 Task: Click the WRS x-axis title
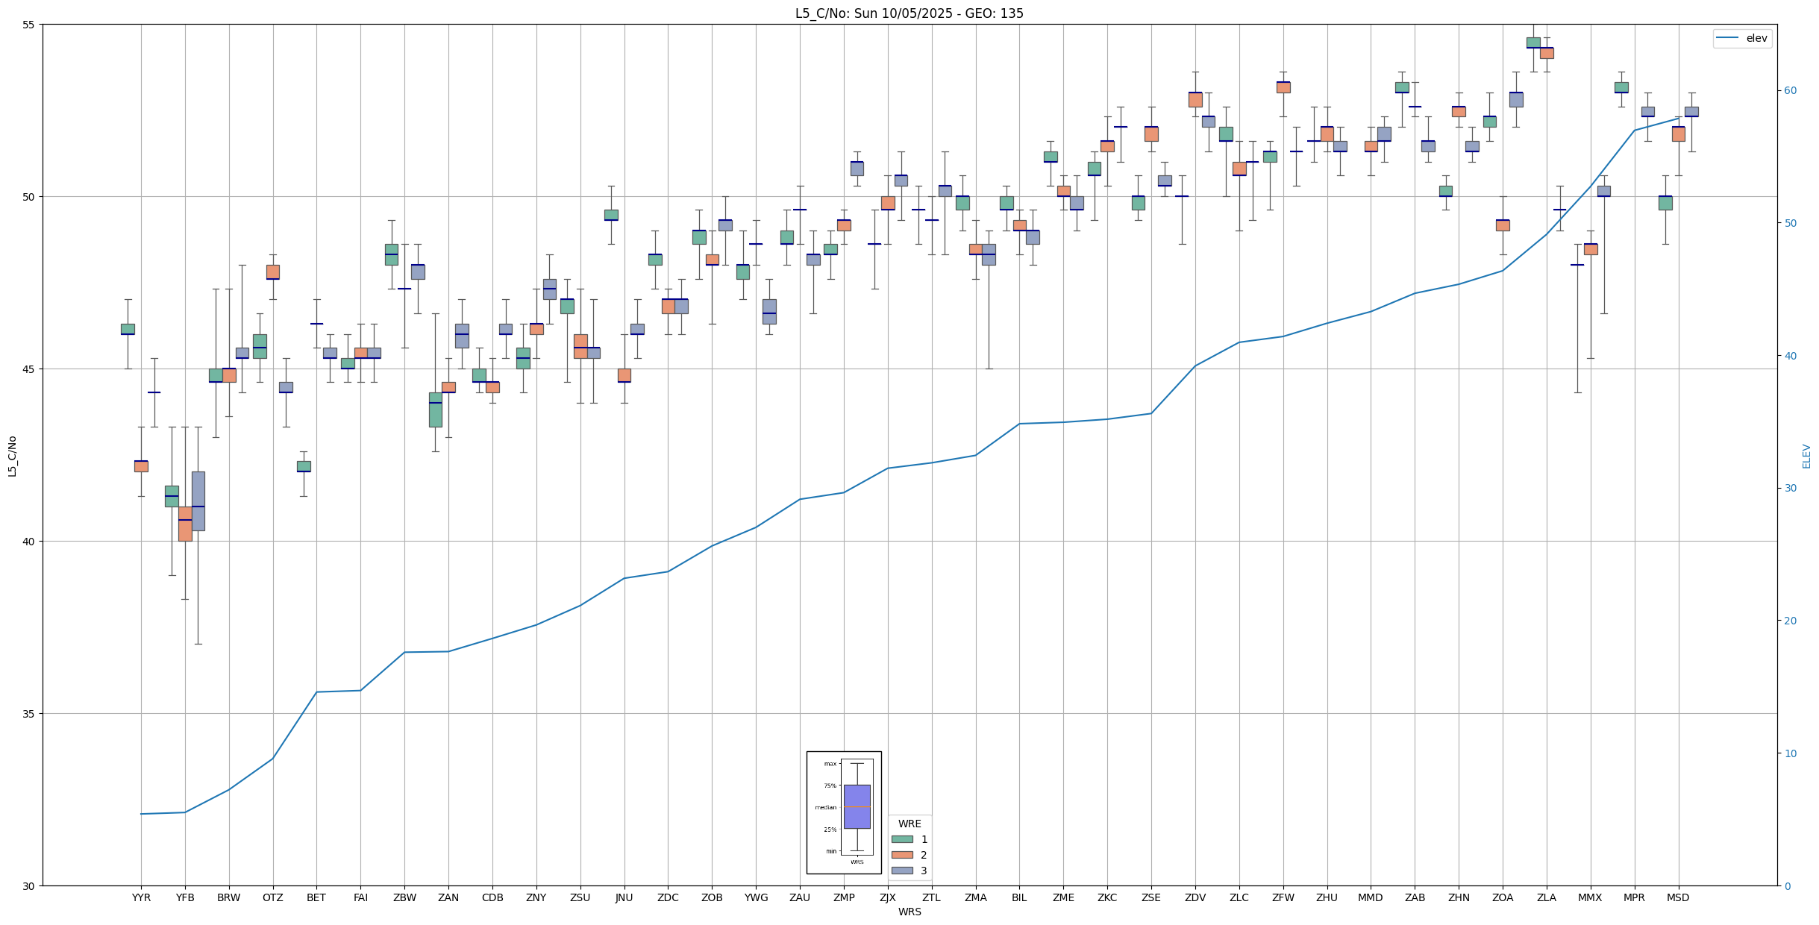(909, 912)
